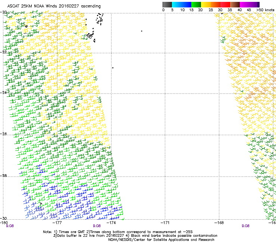Click the latitude label '-20'
Screen dimensions: 276x242
(x=3, y=12)
